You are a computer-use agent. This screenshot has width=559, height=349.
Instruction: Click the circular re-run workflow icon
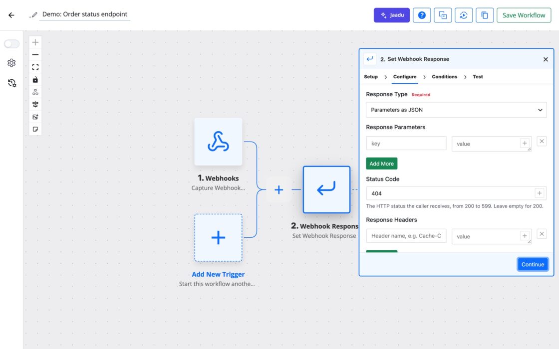(464, 15)
